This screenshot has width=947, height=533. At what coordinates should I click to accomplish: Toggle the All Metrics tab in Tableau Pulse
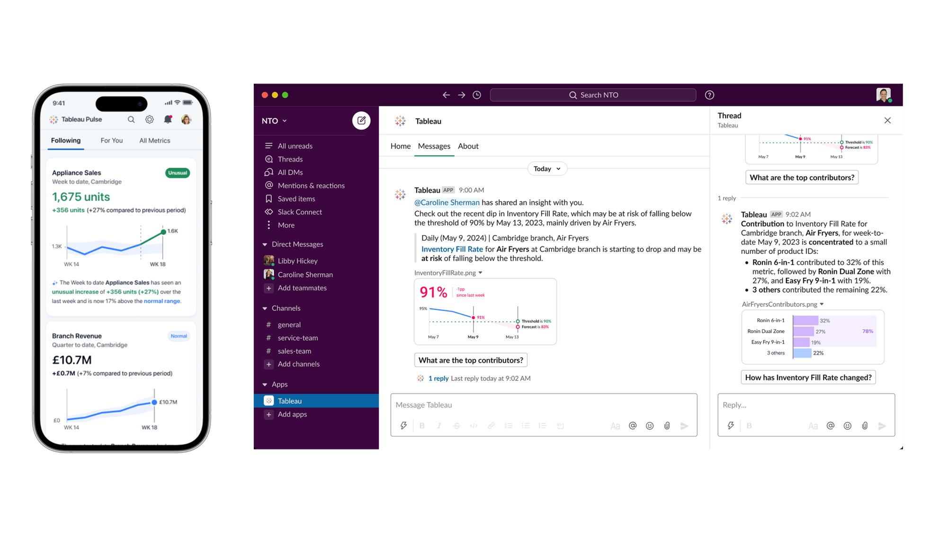pyautogui.click(x=154, y=141)
